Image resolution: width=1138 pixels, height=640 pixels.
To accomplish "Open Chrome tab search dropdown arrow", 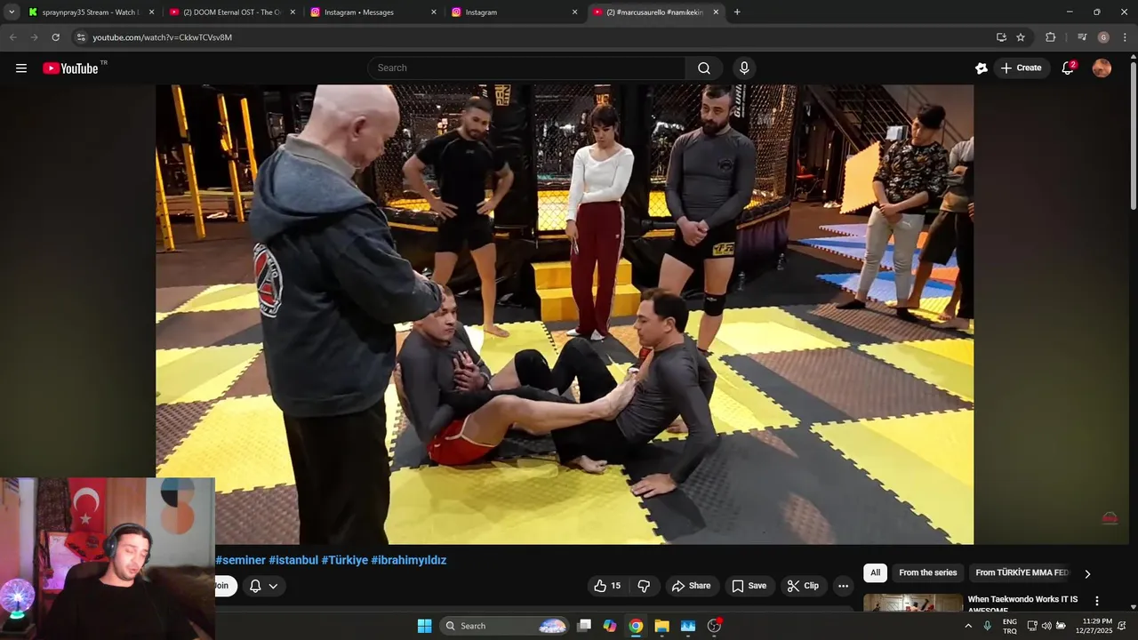I will coord(12,12).
